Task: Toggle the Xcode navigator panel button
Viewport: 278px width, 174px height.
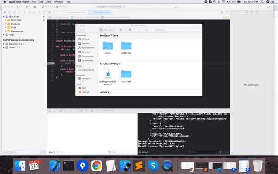Action: pos(18,7)
